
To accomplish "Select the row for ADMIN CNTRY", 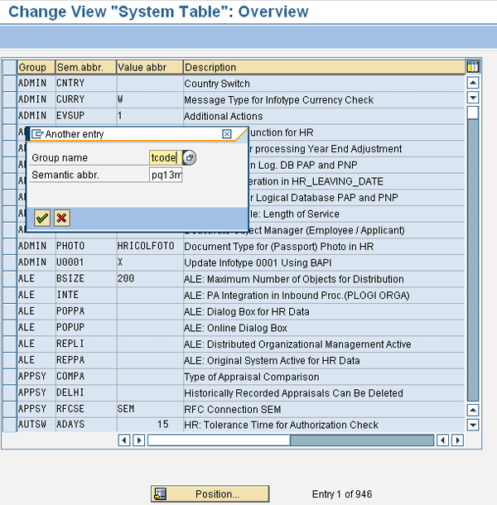I will point(9,84).
